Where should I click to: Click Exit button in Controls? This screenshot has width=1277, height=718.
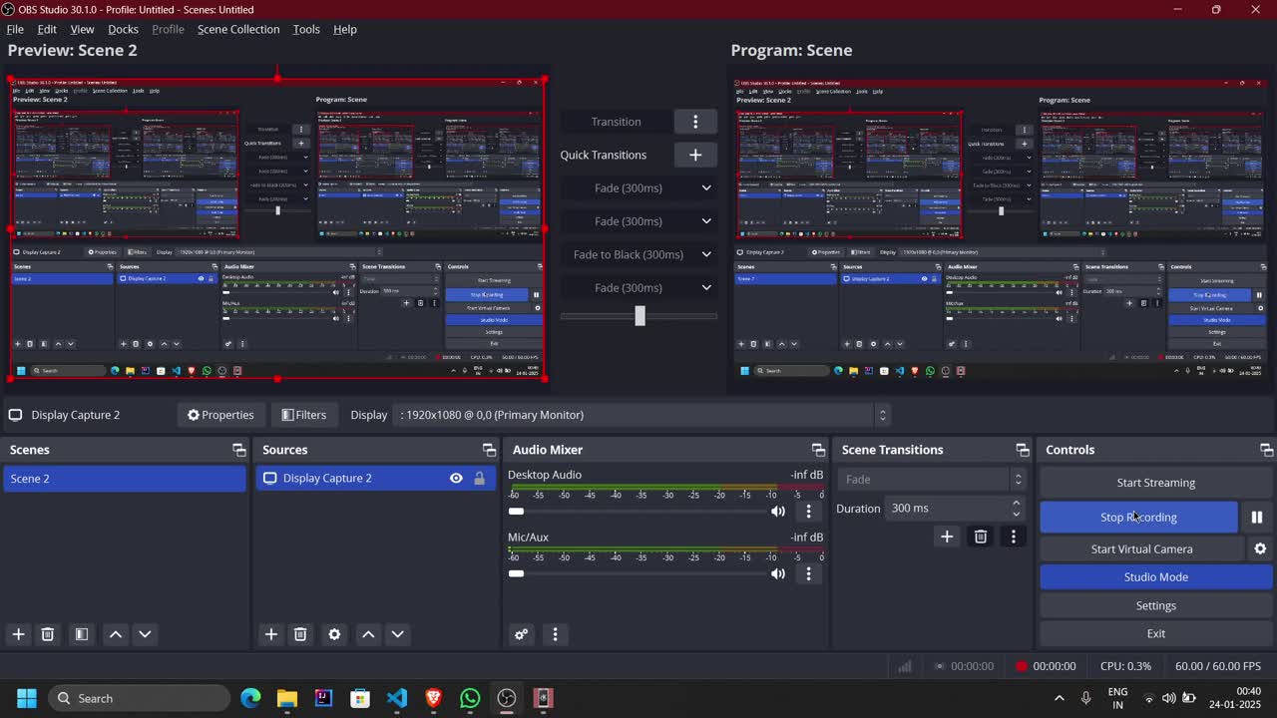[1156, 633]
